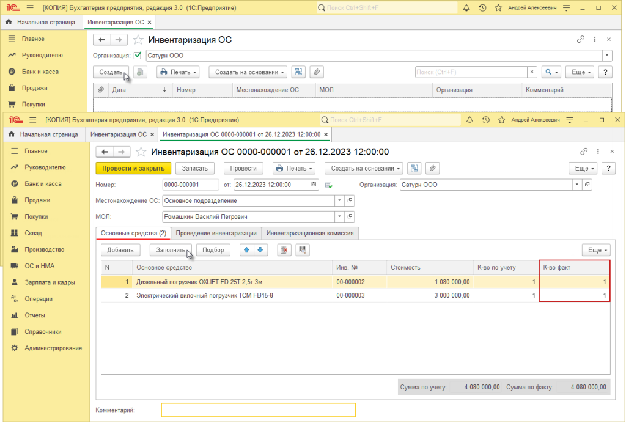This screenshot has width=626, height=423.
Task: Open Печать dropdown in list window
Action: click(178, 72)
